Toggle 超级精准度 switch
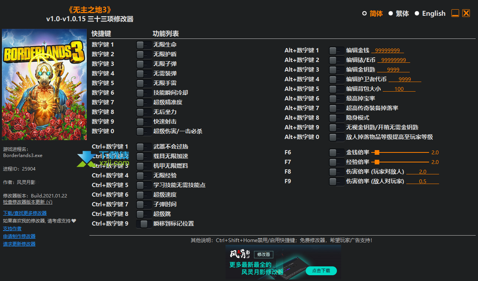This screenshot has width=478, height=281. [x=144, y=102]
